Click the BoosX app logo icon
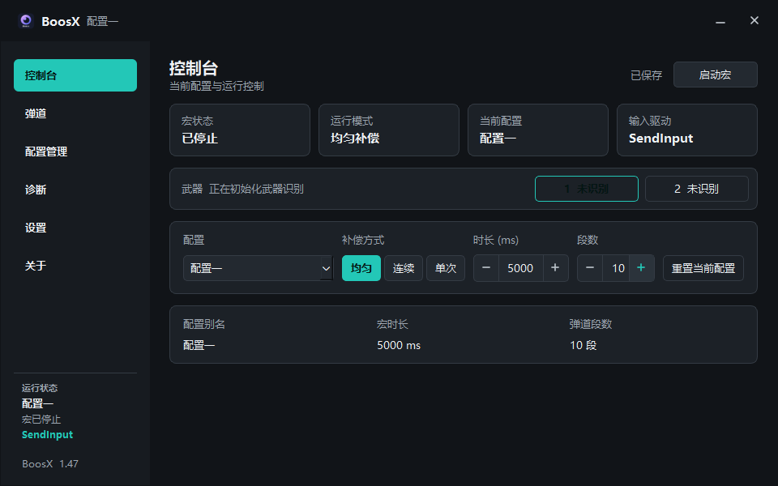Viewport: 778px width, 486px height. (x=26, y=21)
